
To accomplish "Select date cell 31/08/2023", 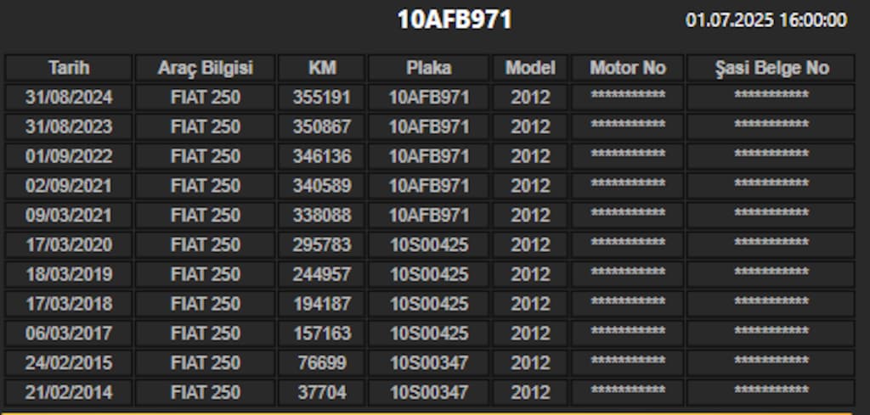I will tap(69, 127).
